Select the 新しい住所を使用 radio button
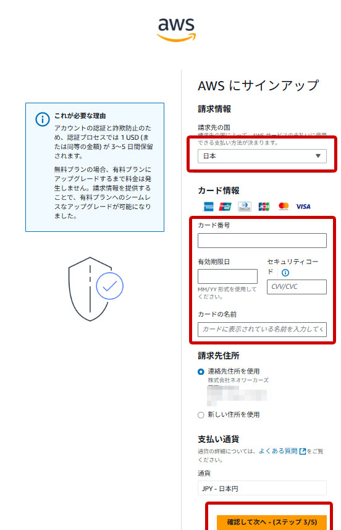341x530 pixels. click(201, 415)
